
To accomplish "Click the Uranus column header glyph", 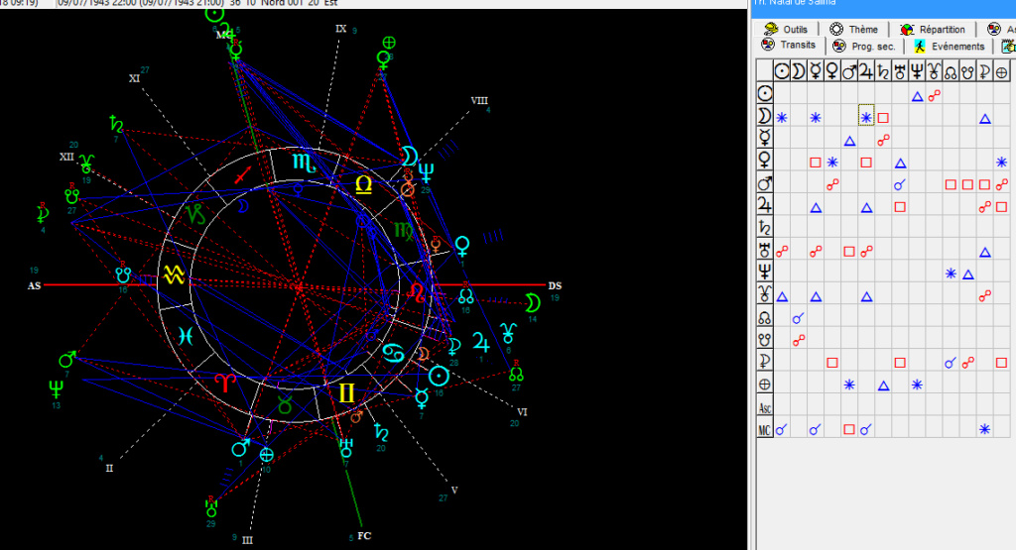I will pyautogui.click(x=899, y=70).
